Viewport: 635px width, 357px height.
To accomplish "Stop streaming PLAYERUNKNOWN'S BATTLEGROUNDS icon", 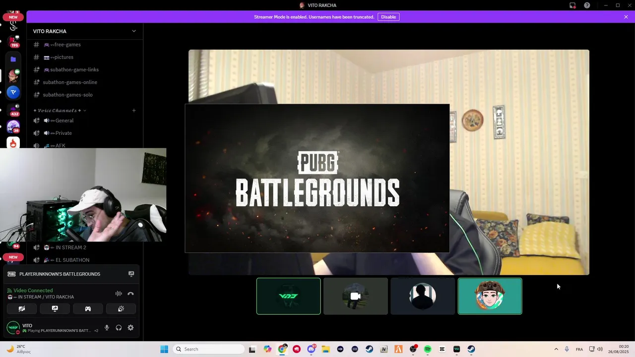I will [131, 274].
